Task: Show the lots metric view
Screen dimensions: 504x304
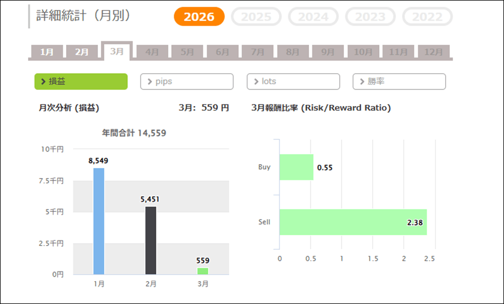Action: coord(293,82)
